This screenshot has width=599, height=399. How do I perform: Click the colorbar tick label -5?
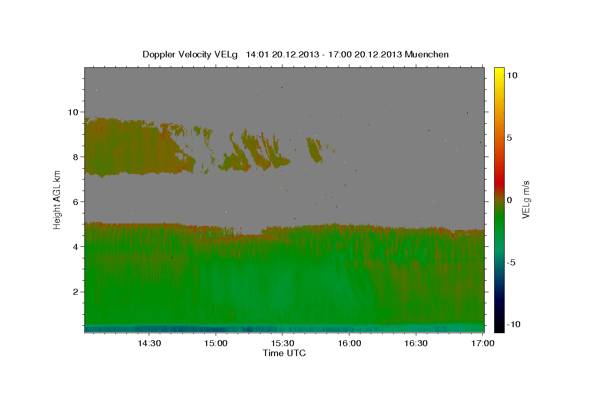511,262
